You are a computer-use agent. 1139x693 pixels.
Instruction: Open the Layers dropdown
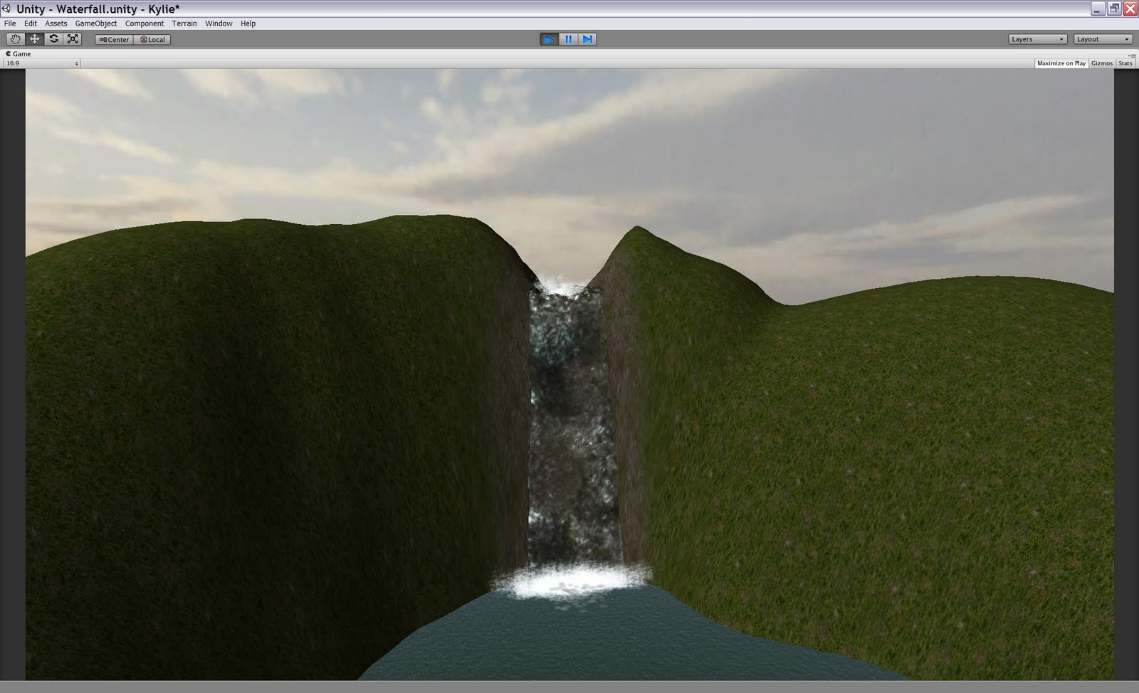[x=1036, y=39]
